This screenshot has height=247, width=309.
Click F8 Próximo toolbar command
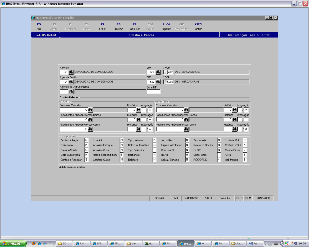[118, 27]
